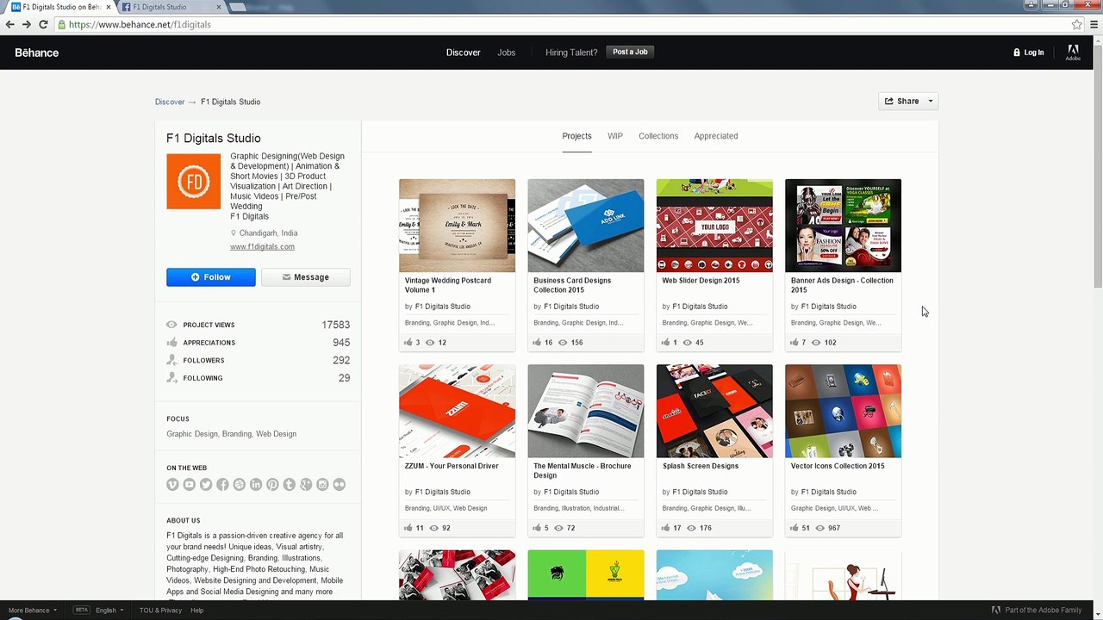This screenshot has height=620, width=1103.
Task: Click the Discover breadcrumb link
Action: (170, 102)
